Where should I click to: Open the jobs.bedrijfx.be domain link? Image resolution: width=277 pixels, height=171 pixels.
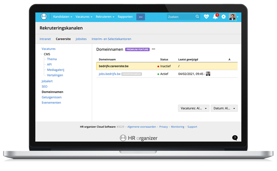109,74
